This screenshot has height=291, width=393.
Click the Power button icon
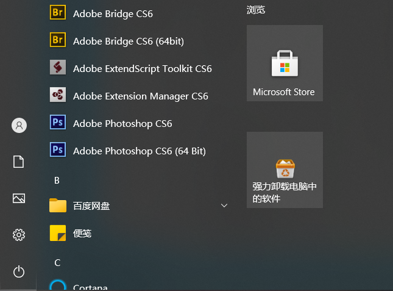pos(19,271)
